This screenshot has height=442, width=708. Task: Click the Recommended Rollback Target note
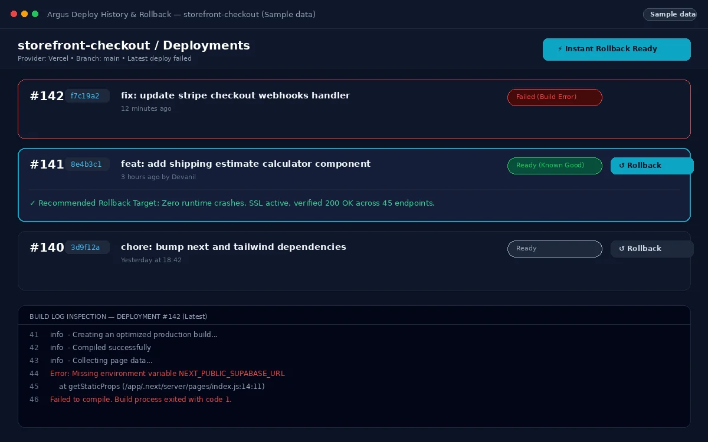tap(232, 203)
